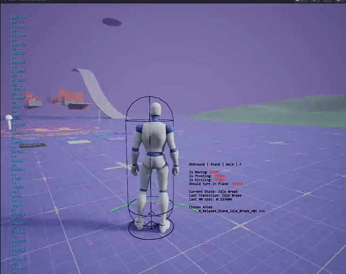Select the small white mannequin in the distance
Viewport: 346px width, 274px height.
pyautogui.click(x=9, y=121)
